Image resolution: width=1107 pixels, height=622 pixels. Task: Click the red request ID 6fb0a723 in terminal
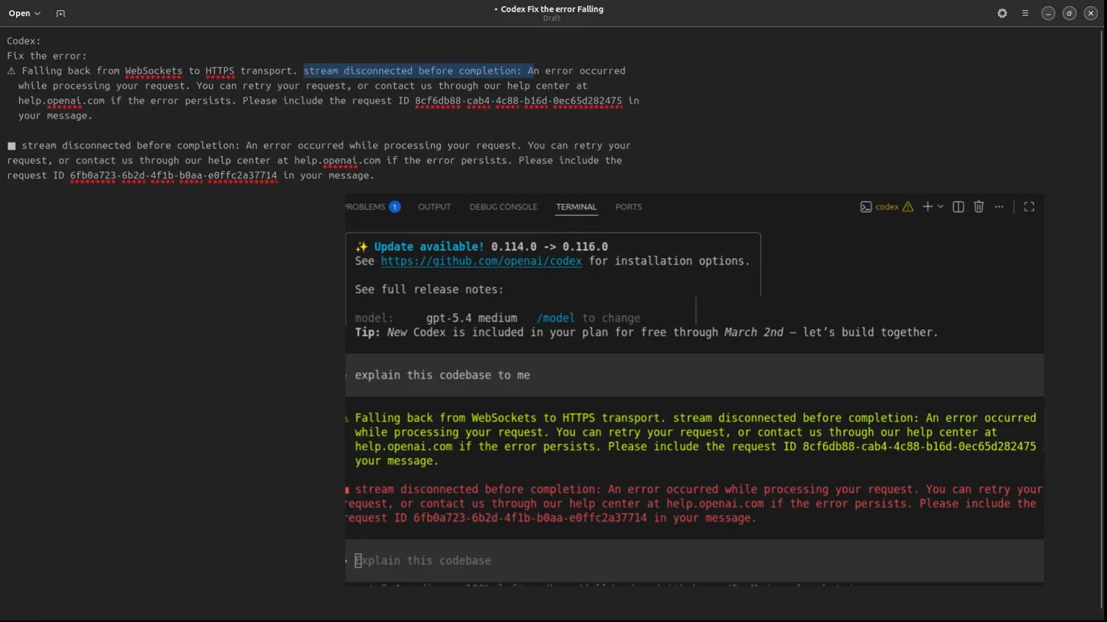pos(530,518)
